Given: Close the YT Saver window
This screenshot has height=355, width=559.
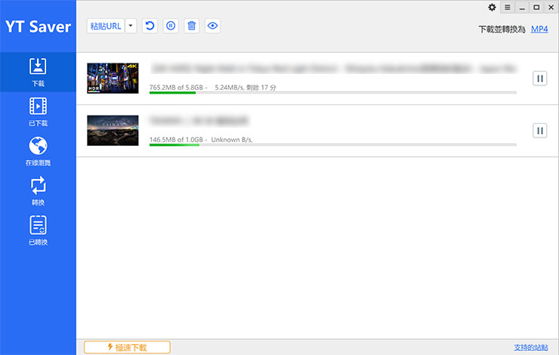Looking at the screenshot, I should [551, 7].
